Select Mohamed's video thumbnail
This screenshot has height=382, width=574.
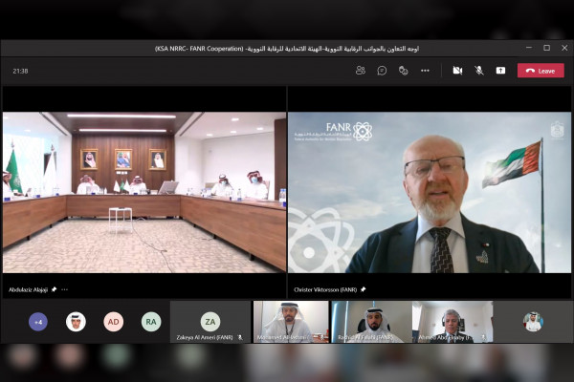(291, 322)
